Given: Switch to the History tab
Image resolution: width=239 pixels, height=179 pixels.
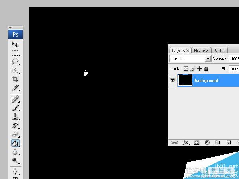Looking at the screenshot, I should pyautogui.click(x=201, y=51).
